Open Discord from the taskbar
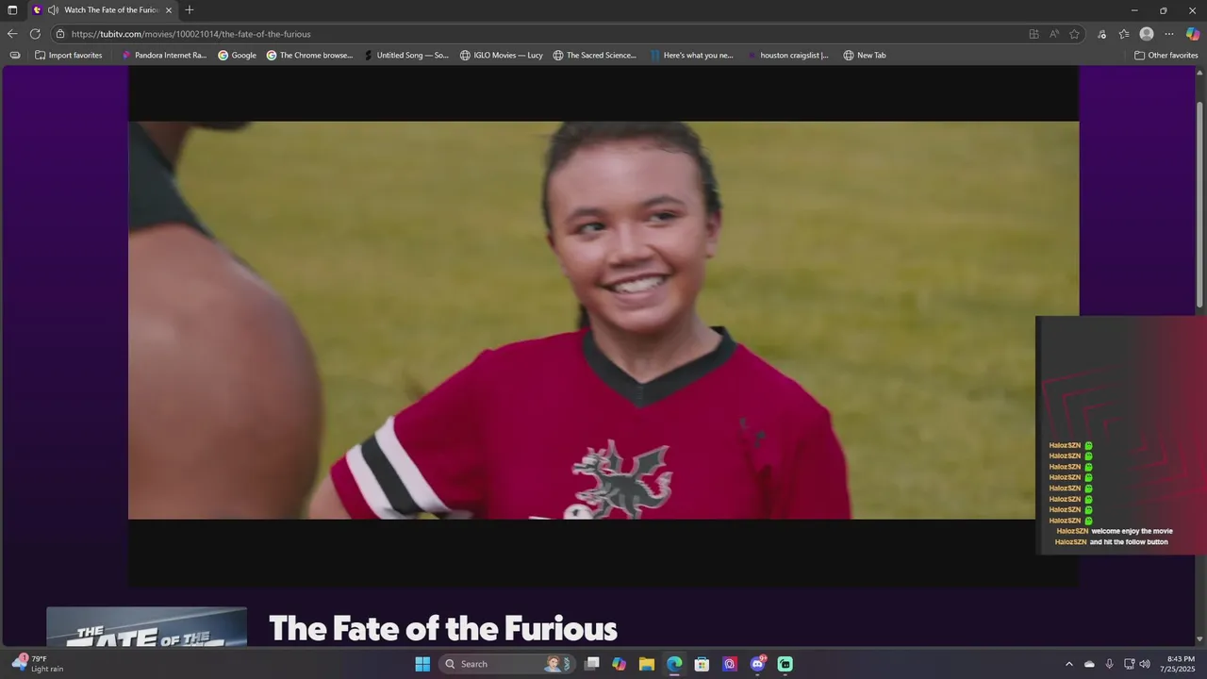The height and width of the screenshot is (679, 1207). 757,664
